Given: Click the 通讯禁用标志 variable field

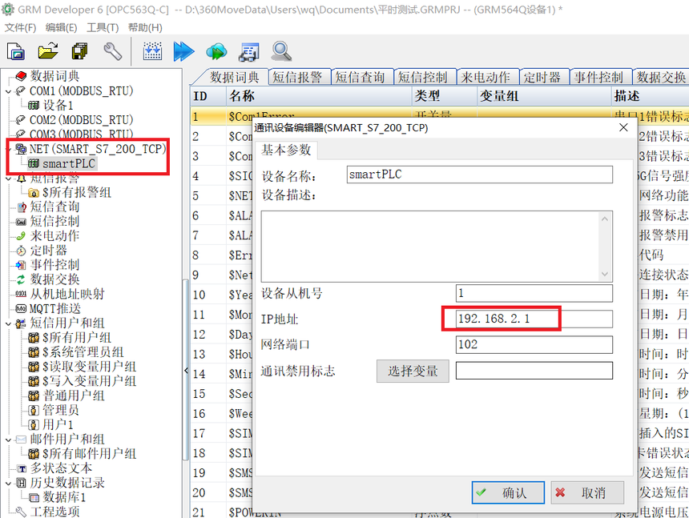Looking at the screenshot, I should pyautogui.click(x=534, y=371).
